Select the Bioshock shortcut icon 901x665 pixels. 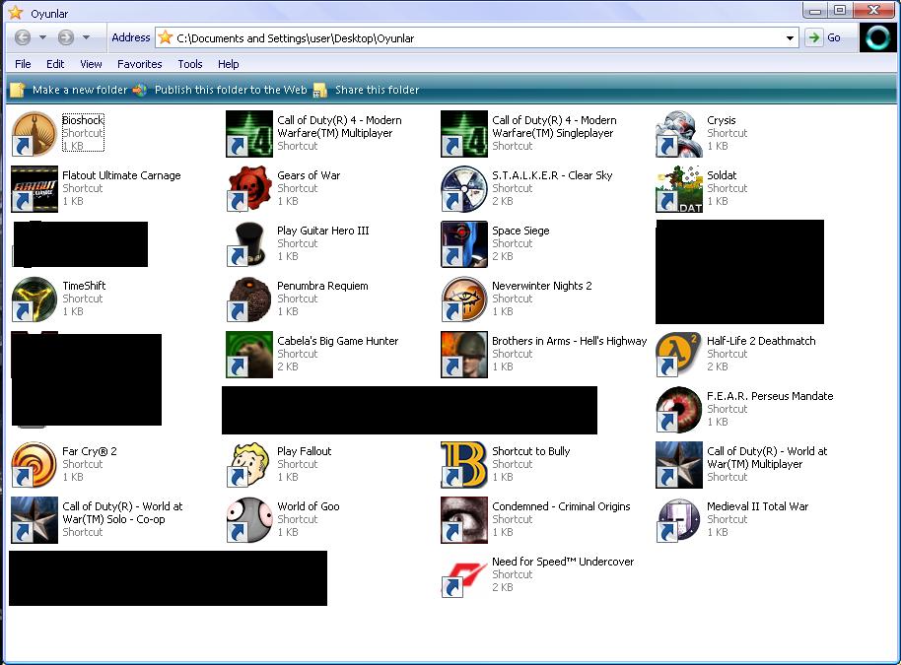pos(35,134)
